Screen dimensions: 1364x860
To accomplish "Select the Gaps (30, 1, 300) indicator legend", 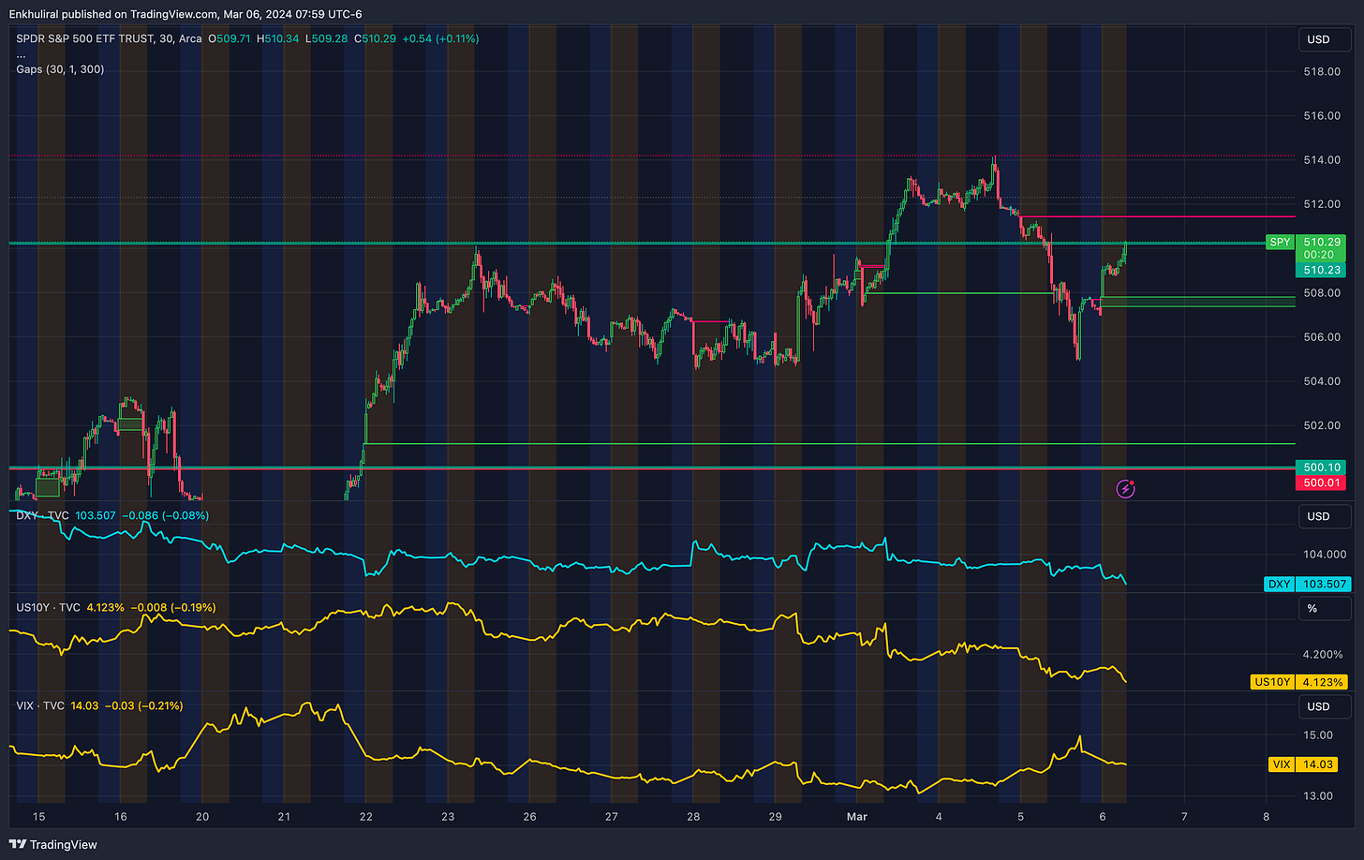I will (x=60, y=69).
